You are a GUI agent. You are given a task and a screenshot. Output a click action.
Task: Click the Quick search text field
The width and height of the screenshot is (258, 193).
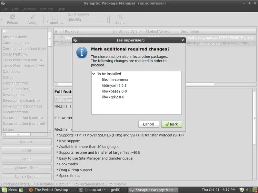[88, 20]
